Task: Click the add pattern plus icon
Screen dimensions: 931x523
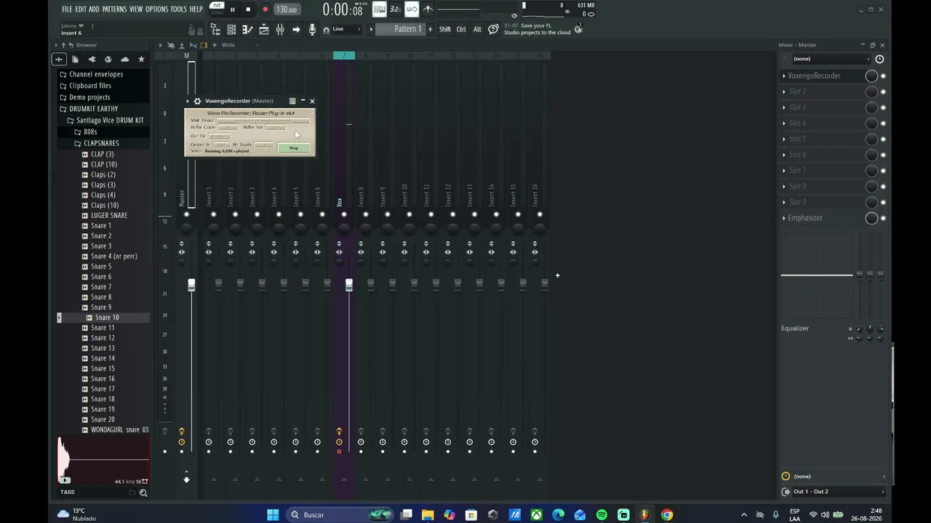Action: coord(430,29)
